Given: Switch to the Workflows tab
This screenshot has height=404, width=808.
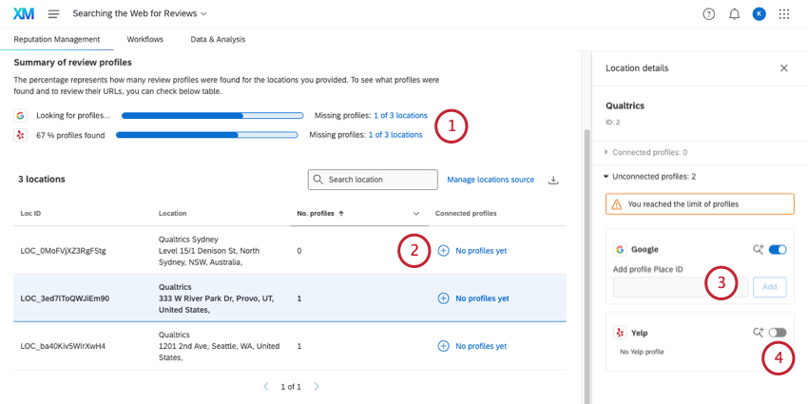Looking at the screenshot, I should coord(145,39).
